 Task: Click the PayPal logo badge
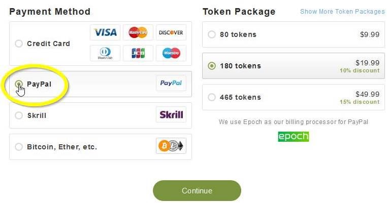point(171,83)
